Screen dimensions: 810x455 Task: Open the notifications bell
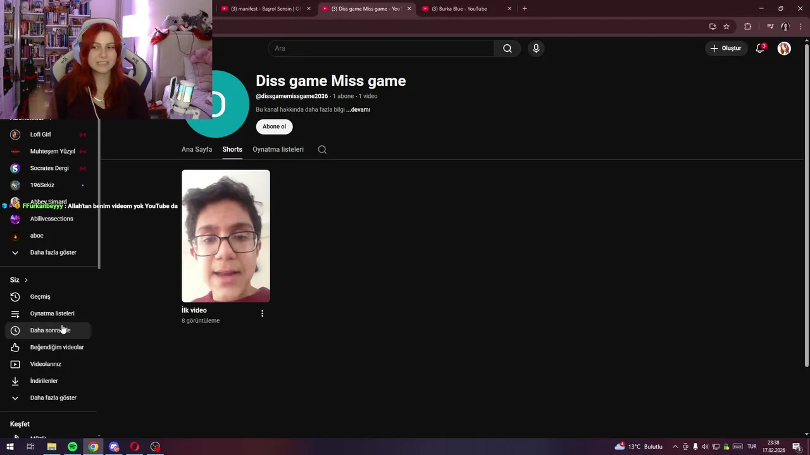[x=760, y=49]
